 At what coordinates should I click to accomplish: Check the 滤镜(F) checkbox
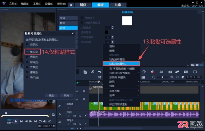pos(27,72)
